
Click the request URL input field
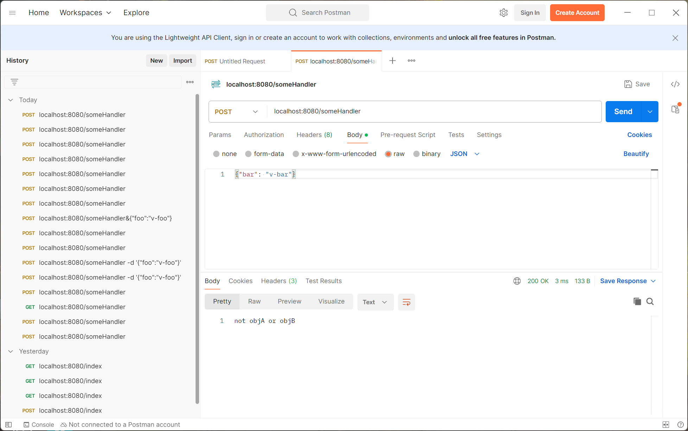tap(434, 112)
